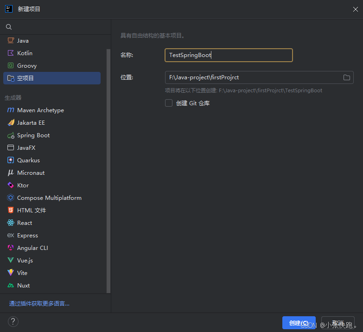Viewport: 363px width, 332px height.
Task: Pick the Ktor generator
Action: [x=52, y=185]
